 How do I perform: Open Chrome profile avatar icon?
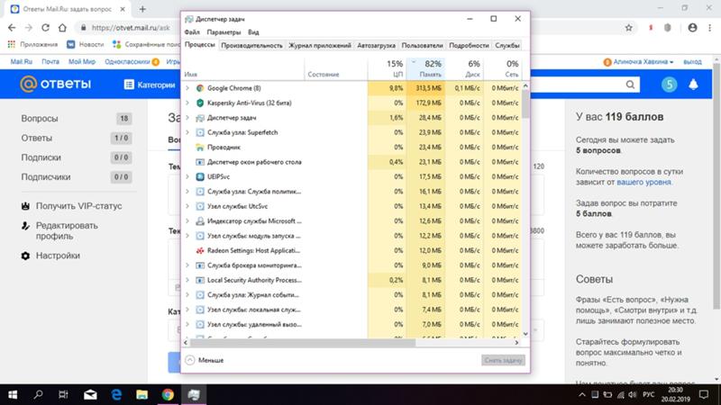click(692, 28)
